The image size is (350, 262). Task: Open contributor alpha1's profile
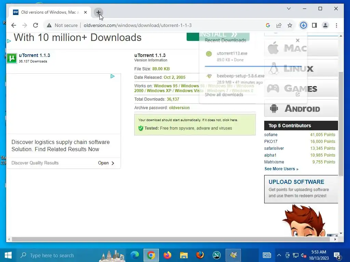pyautogui.click(x=270, y=155)
